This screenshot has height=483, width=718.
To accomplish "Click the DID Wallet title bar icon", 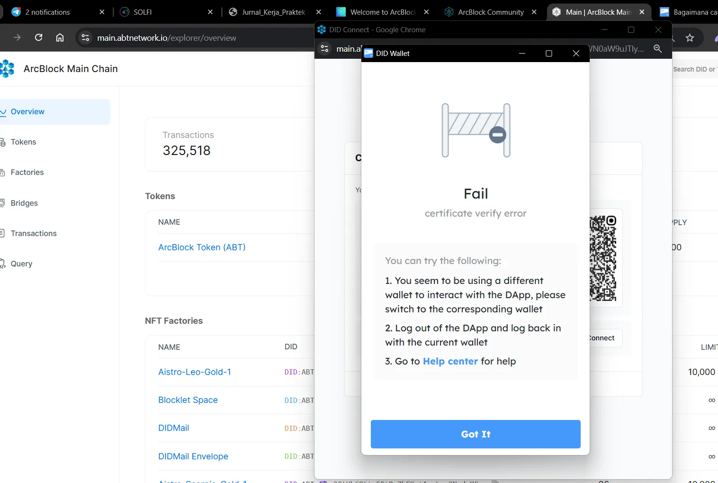I will [x=368, y=53].
